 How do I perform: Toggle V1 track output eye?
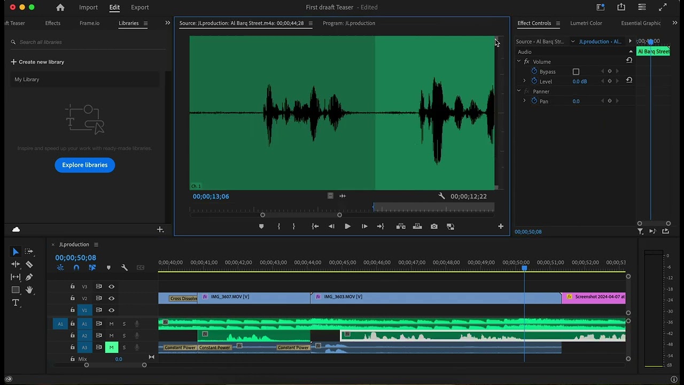point(111,310)
